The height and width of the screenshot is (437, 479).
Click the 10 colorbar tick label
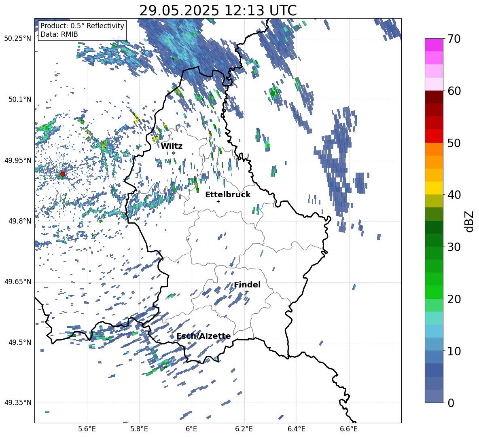(x=454, y=351)
